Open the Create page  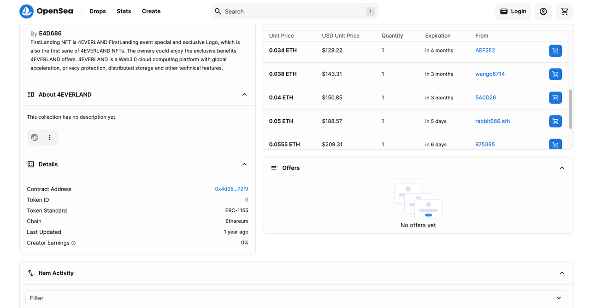(x=151, y=11)
